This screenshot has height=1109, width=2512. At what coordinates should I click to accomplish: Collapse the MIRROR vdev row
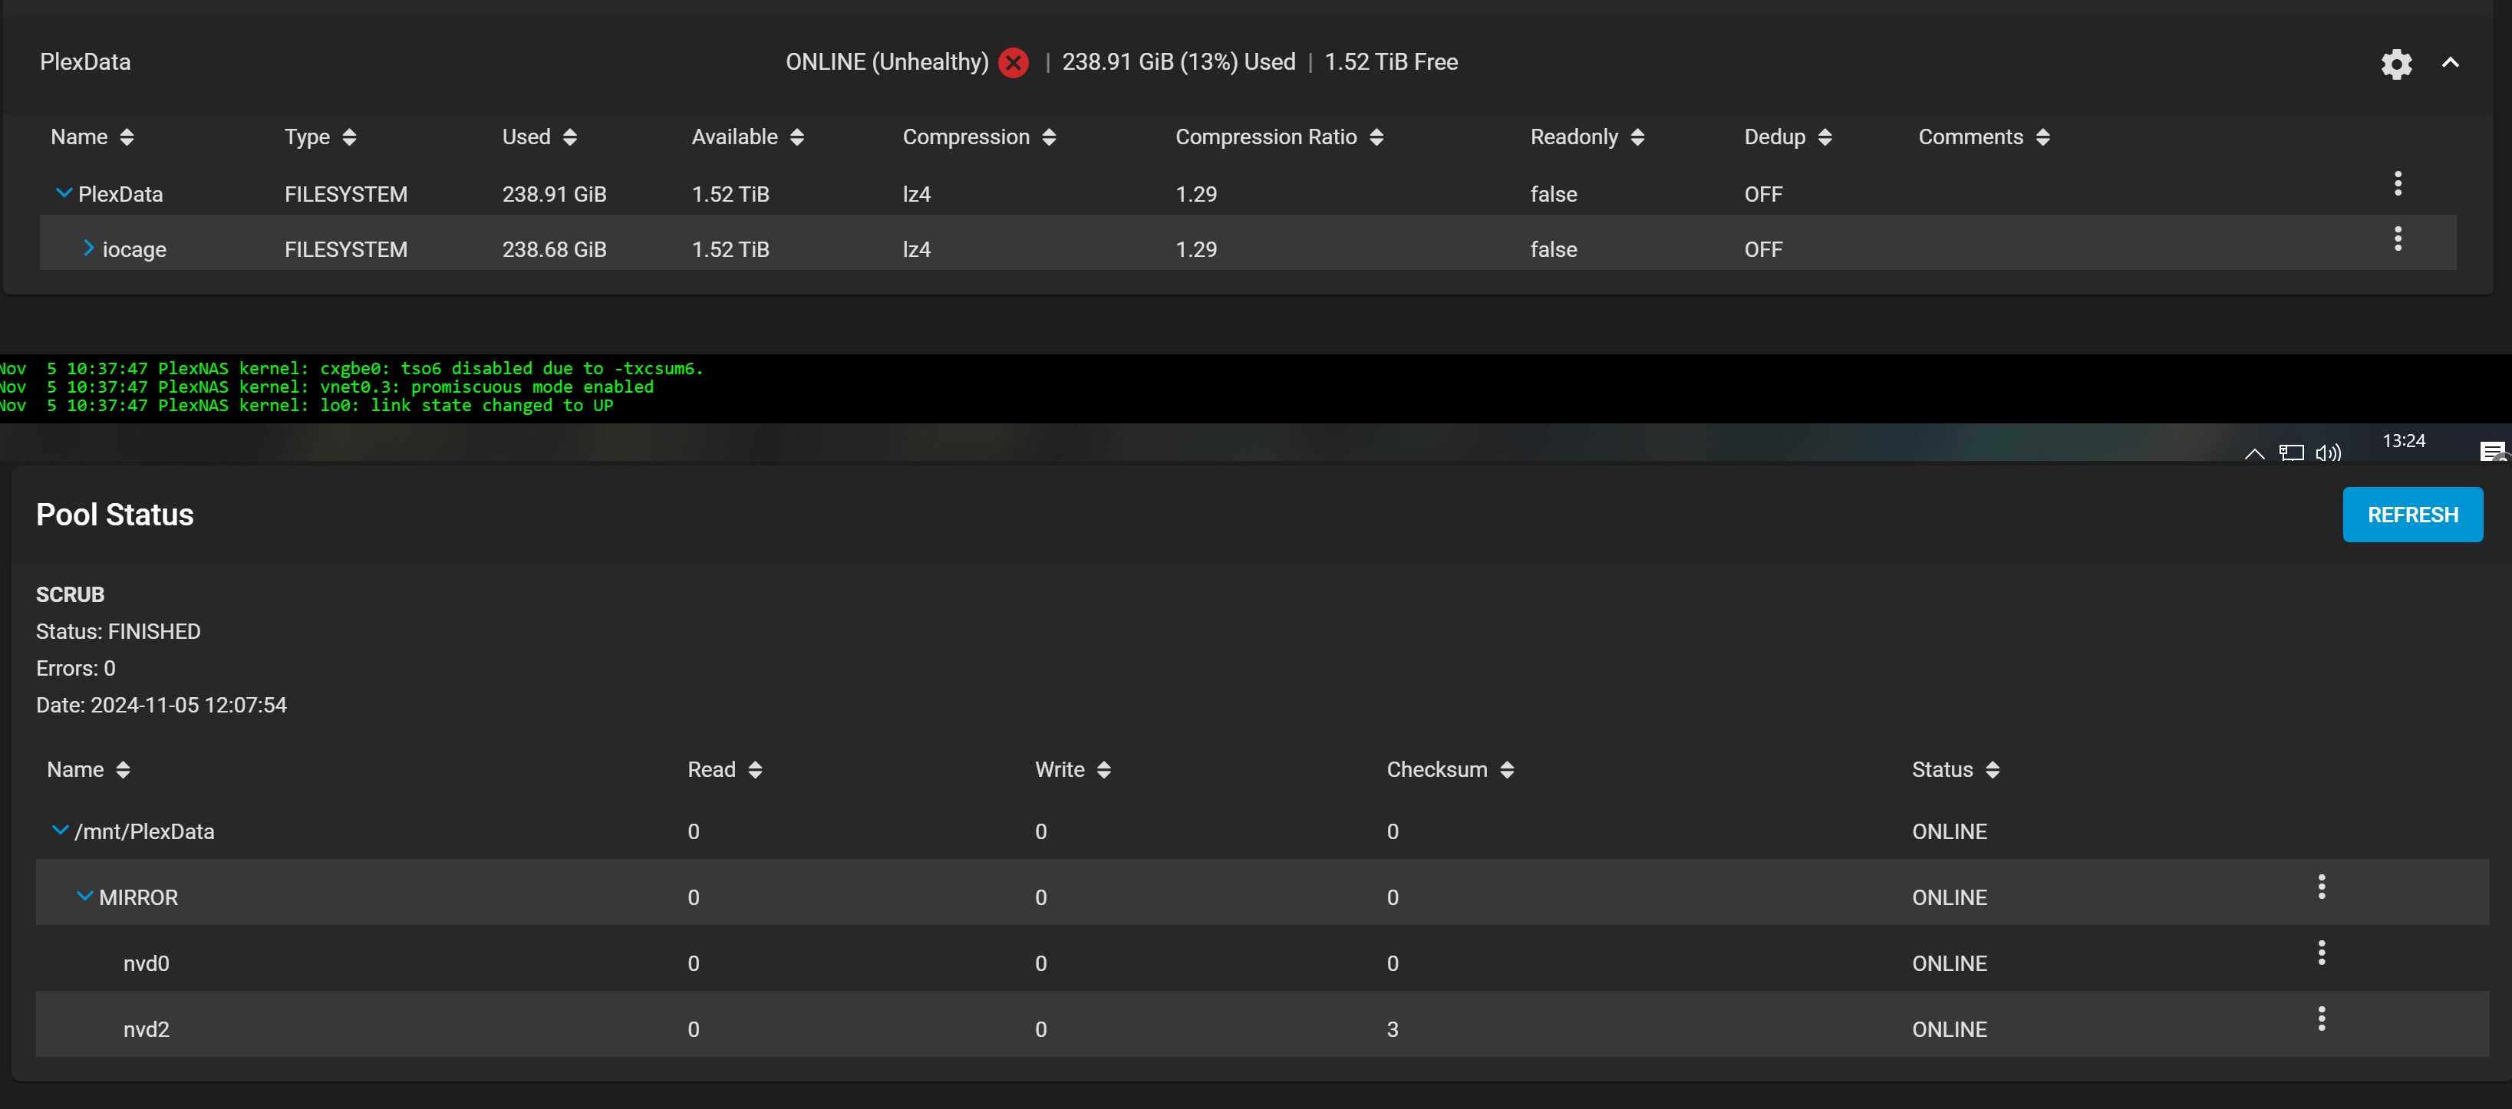[x=85, y=896]
